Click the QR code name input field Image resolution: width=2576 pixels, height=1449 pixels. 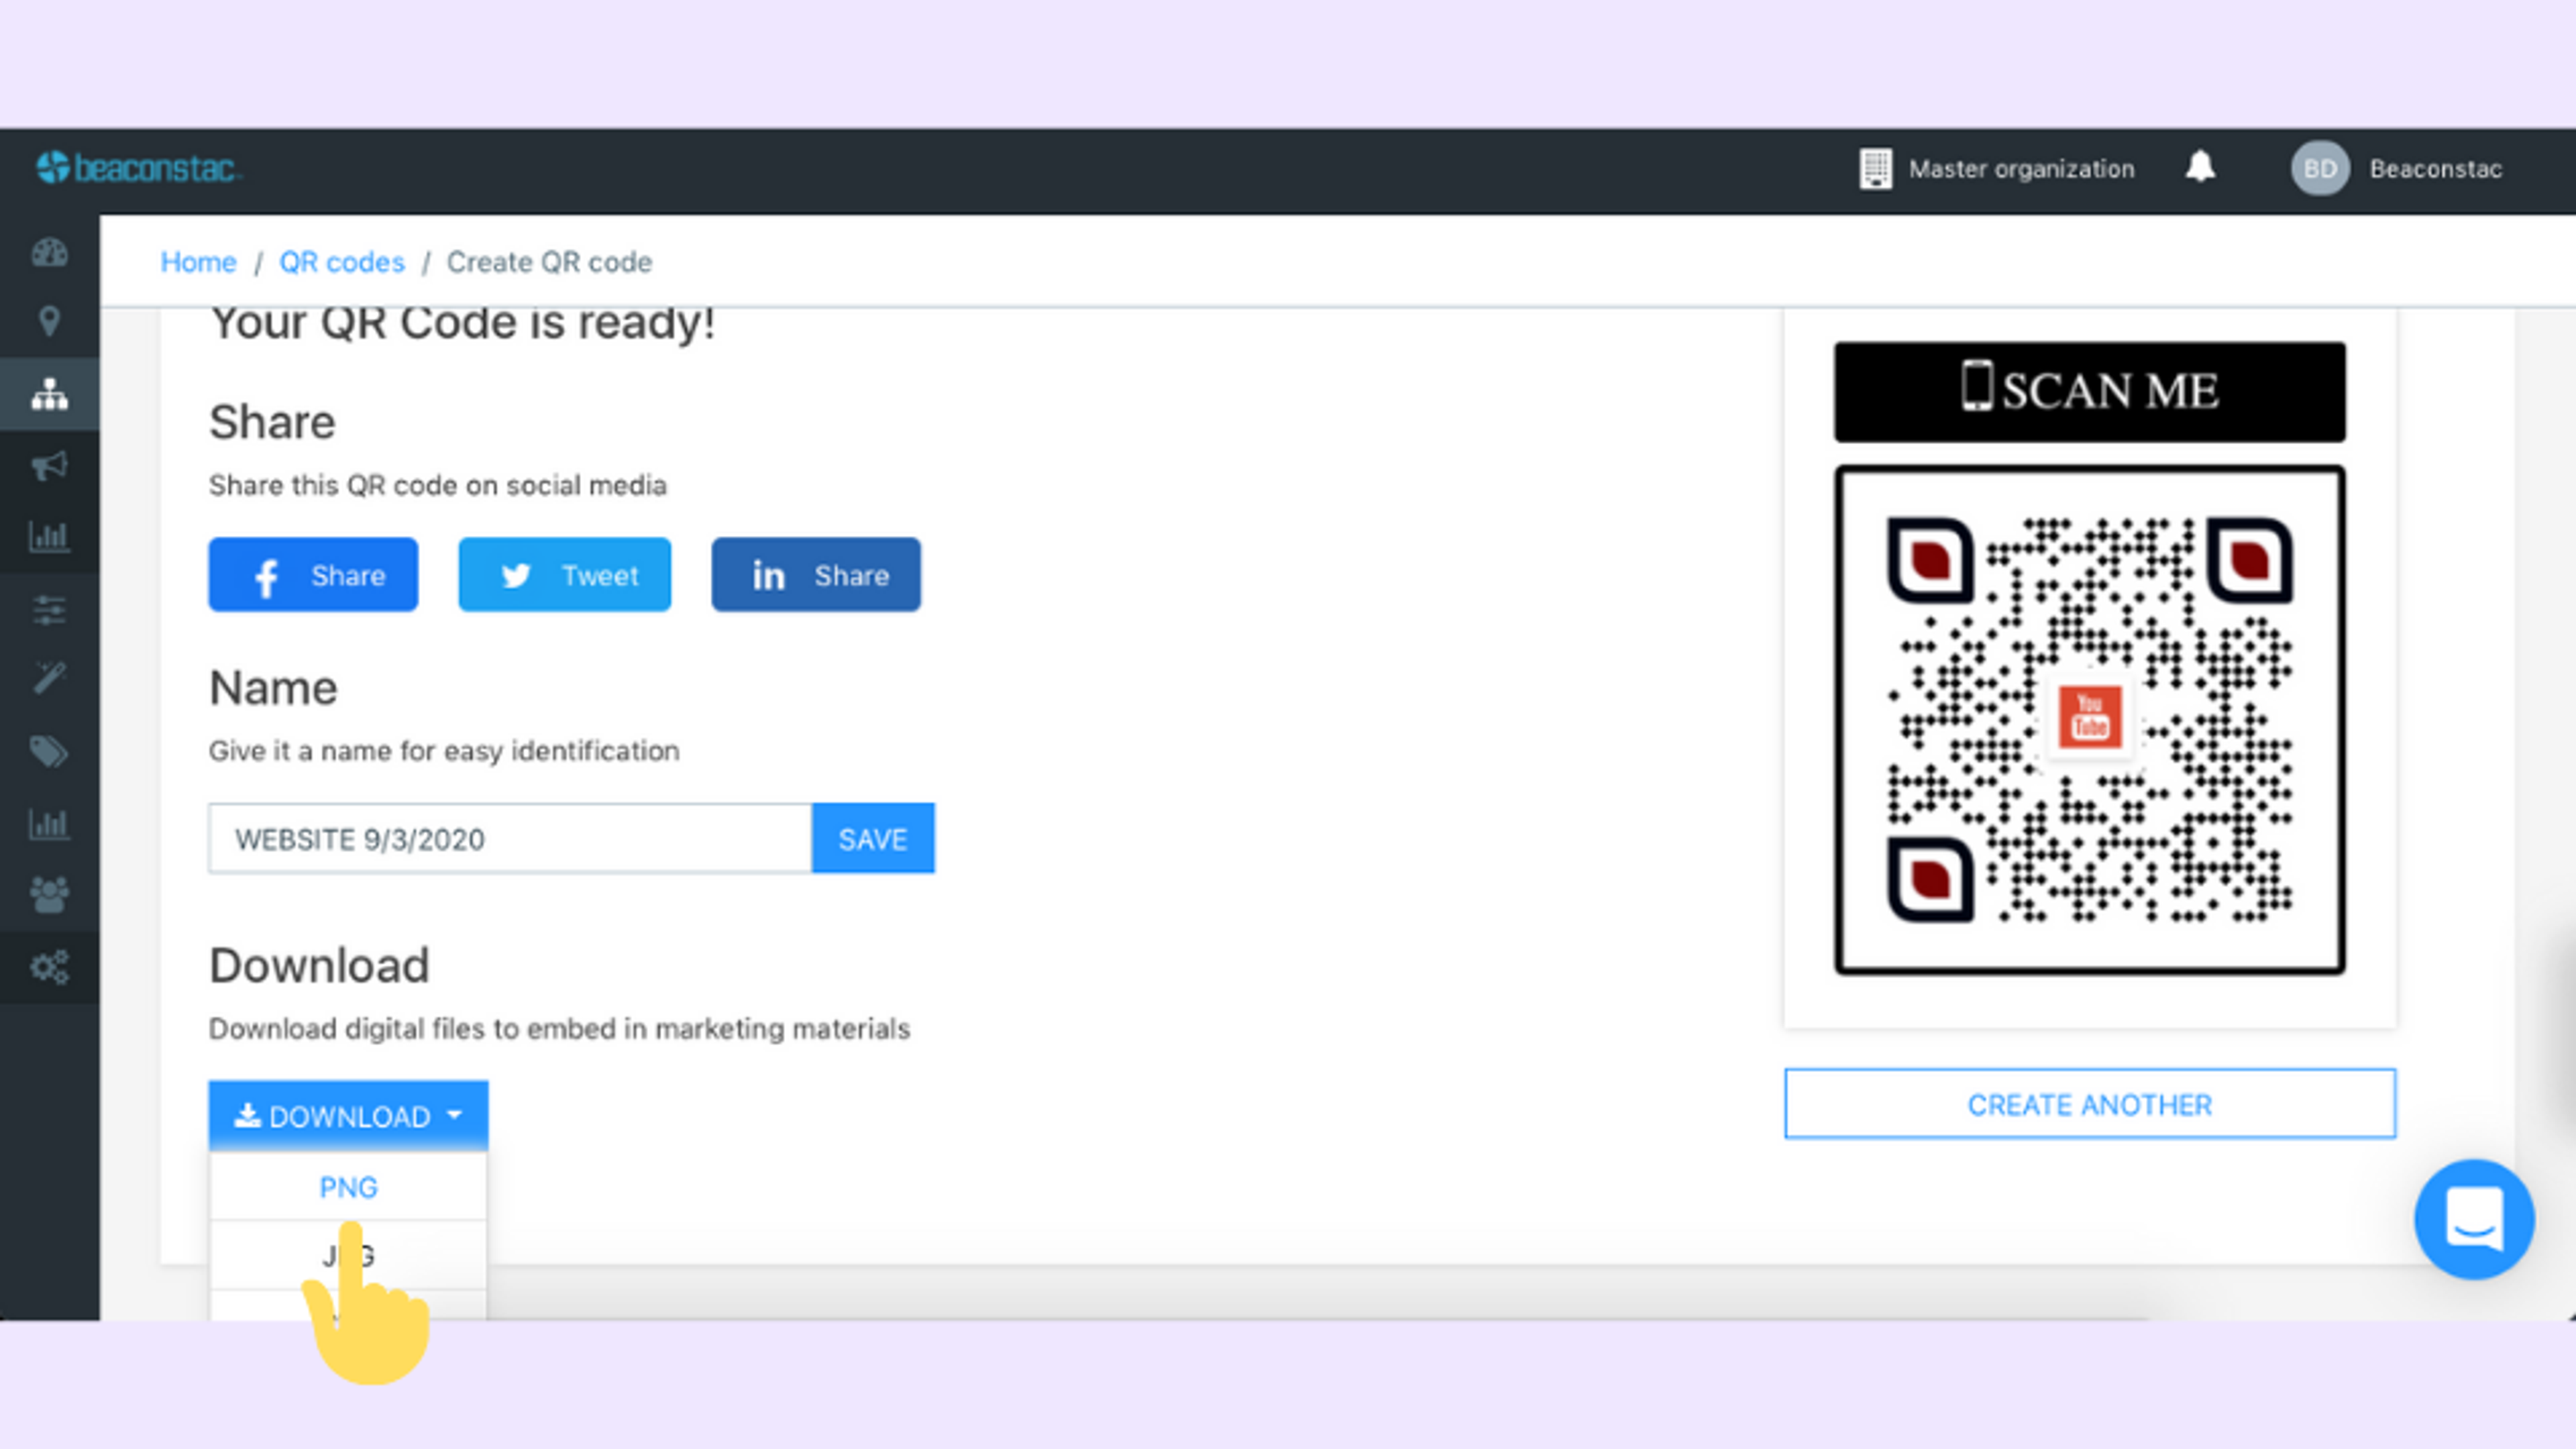pyautogui.click(x=510, y=838)
